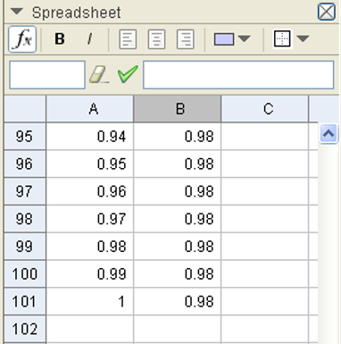Select row header 99
Screen dimensions: 341x344
click(25, 247)
